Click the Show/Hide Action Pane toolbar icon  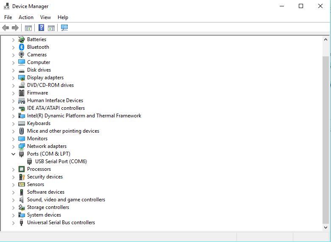51,28
